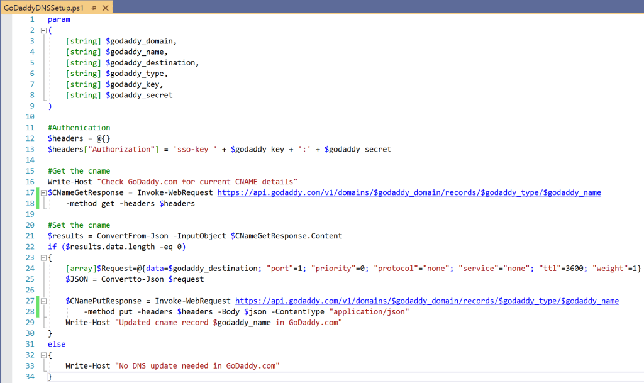Place cursor on the #Authenication comment

79,128
